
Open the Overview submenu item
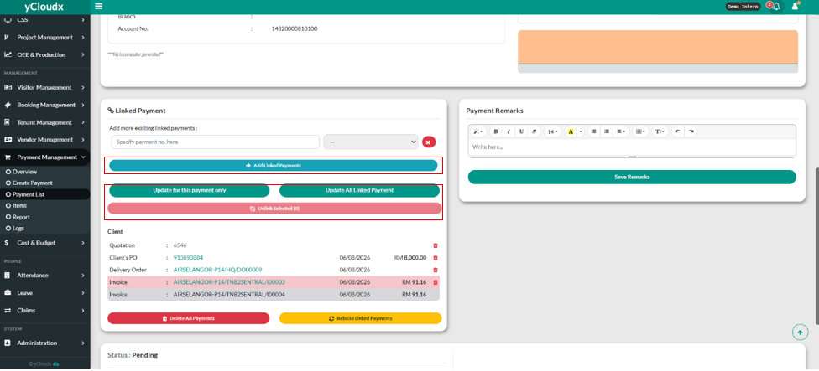pos(24,172)
